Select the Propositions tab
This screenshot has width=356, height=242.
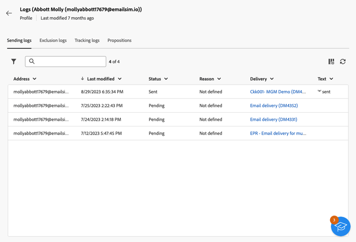click(119, 40)
